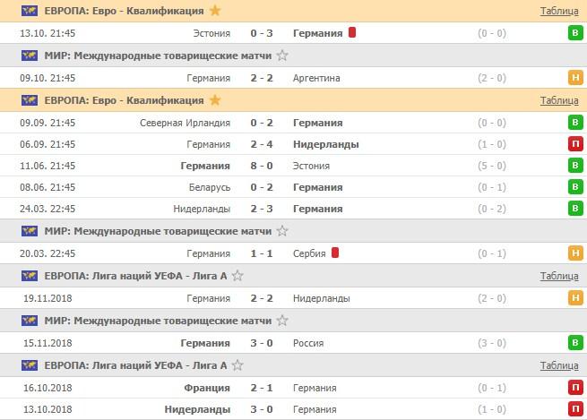Unfavorite the Евро - Квалификация star above the 13.10 match
The image size is (587, 420).
[213, 11]
